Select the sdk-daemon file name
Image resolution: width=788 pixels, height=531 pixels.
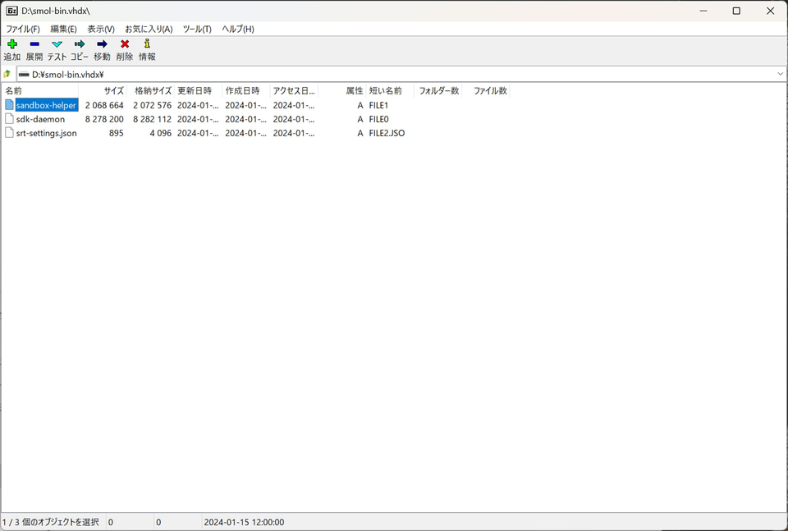[40, 119]
